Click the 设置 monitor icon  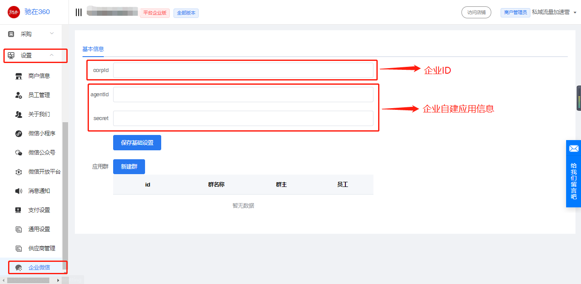point(11,55)
